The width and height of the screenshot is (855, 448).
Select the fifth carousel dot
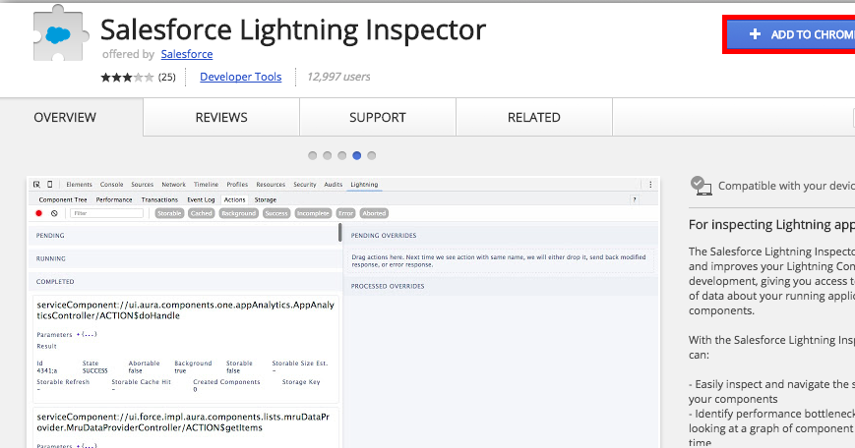pyautogui.click(x=371, y=155)
